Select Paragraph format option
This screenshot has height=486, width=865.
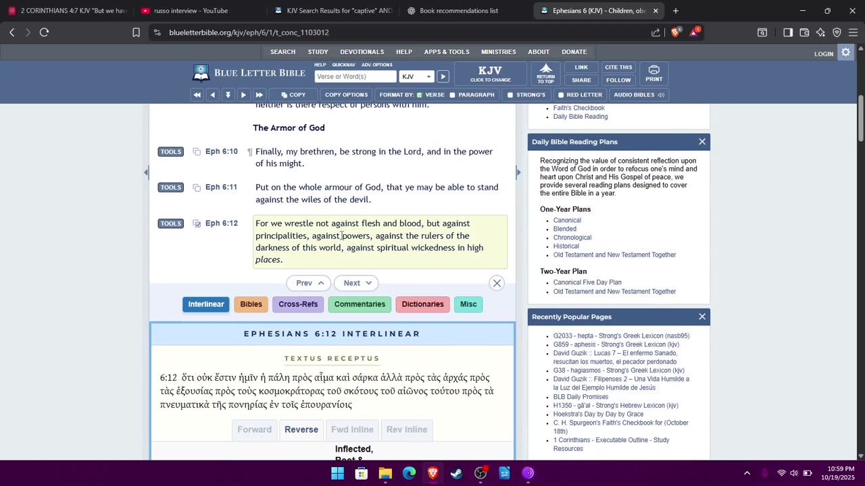coord(452,95)
